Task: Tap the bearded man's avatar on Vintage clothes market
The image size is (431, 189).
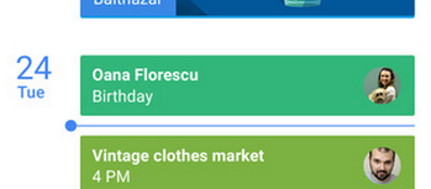Action: [x=382, y=165]
